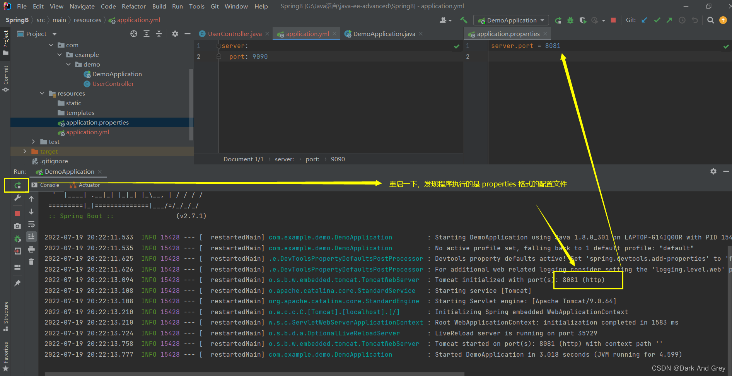Commit changes with the green checkmark icon
Viewport: 732px width, 376px height.
click(657, 20)
